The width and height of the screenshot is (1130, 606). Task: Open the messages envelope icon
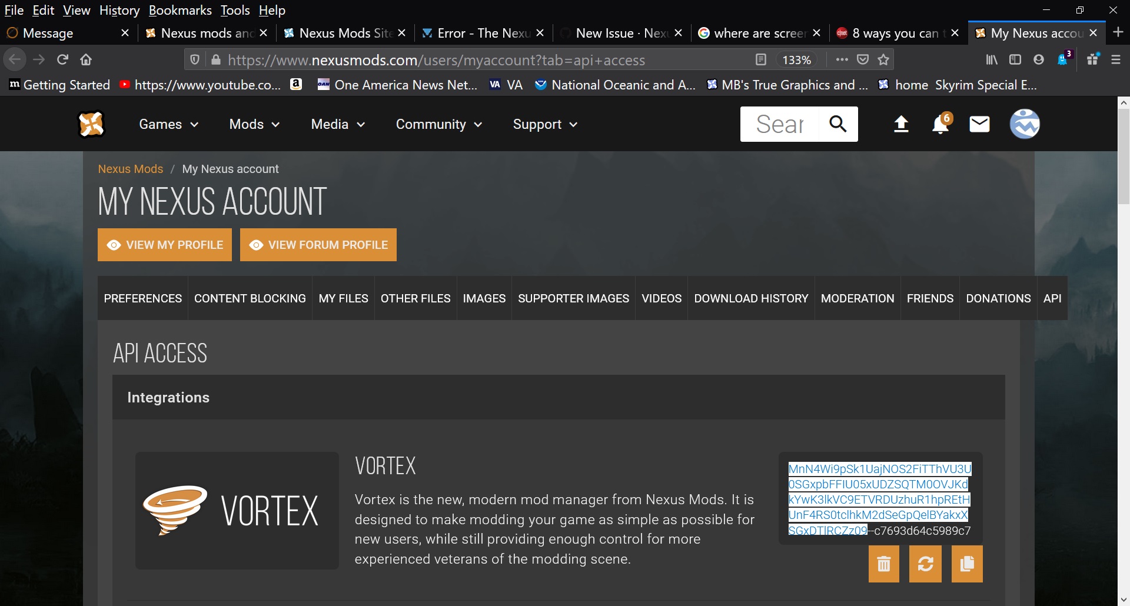click(x=979, y=124)
